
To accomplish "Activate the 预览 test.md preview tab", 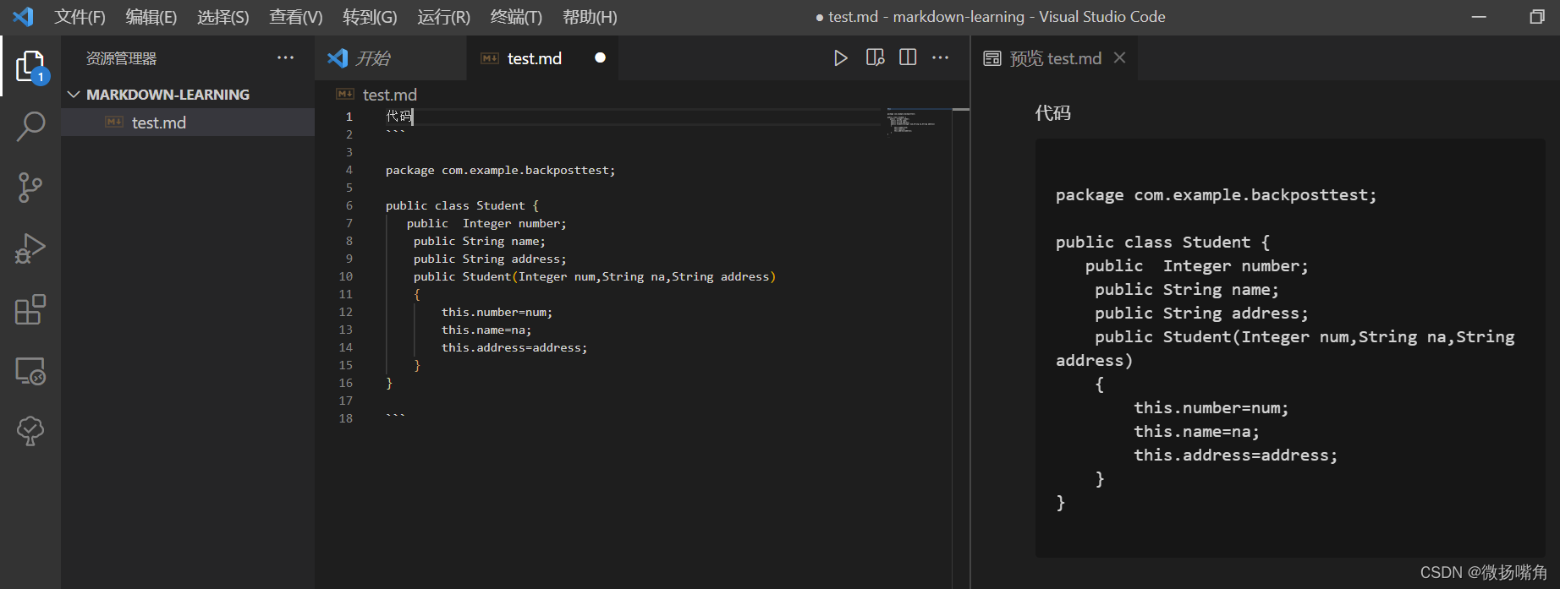I will [x=1055, y=57].
